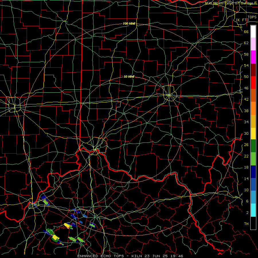Click the dark red (maroon) legend segment
Image resolution: width=258 pixels, height=258 pixels.
point(253,70)
